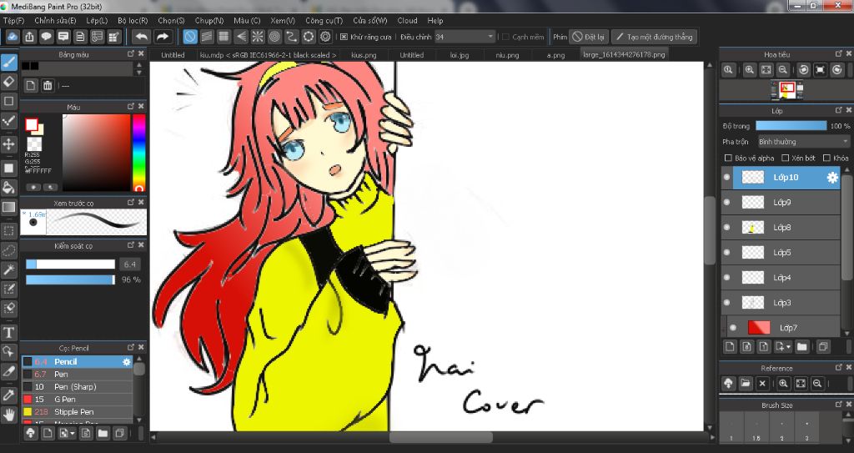Enable the concentric circle snap guide

coord(274,37)
